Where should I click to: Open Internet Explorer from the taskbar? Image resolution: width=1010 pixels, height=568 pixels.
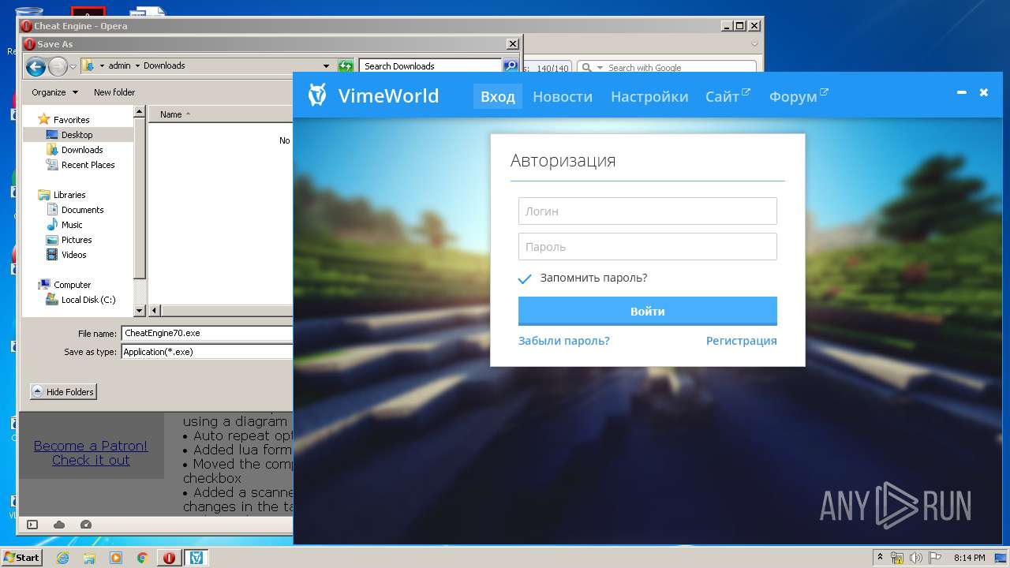tap(62, 558)
